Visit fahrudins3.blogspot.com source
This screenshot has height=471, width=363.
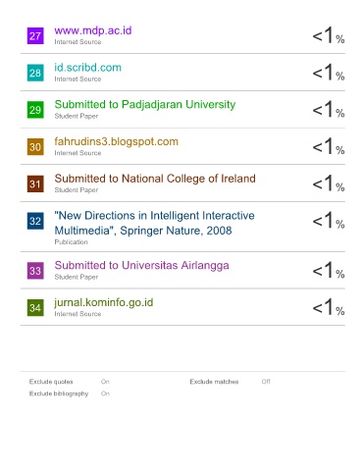tap(117, 141)
